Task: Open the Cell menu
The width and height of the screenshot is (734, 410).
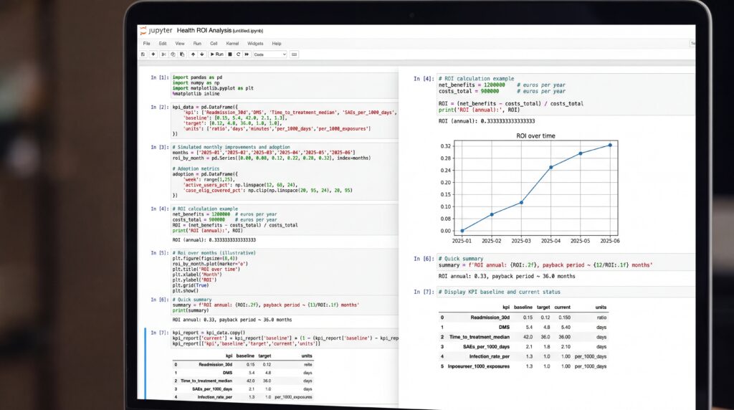Action: [214, 44]
